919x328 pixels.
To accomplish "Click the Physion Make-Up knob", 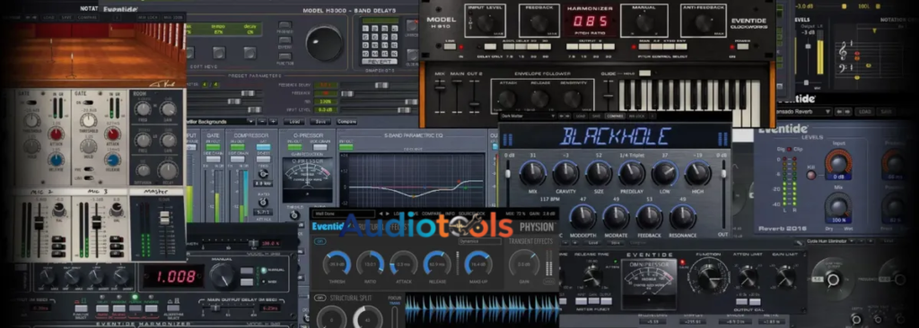I will [479, 264].
